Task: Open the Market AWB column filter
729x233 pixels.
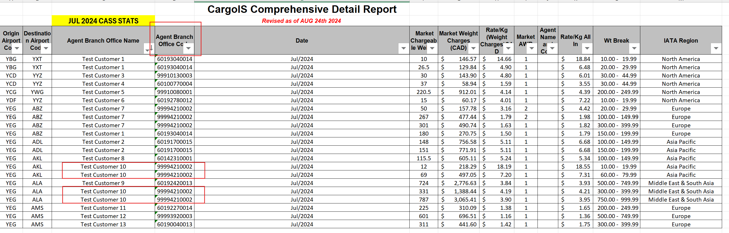Action: click(531, 48)
